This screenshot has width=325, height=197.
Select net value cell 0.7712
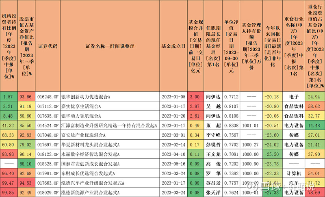231,97
